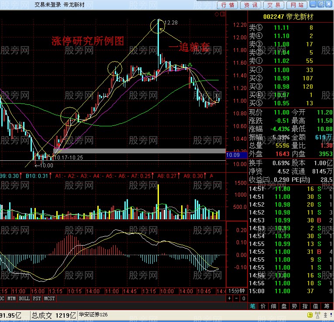
Task: Select the 价 price tab
Action: point(263,306)
